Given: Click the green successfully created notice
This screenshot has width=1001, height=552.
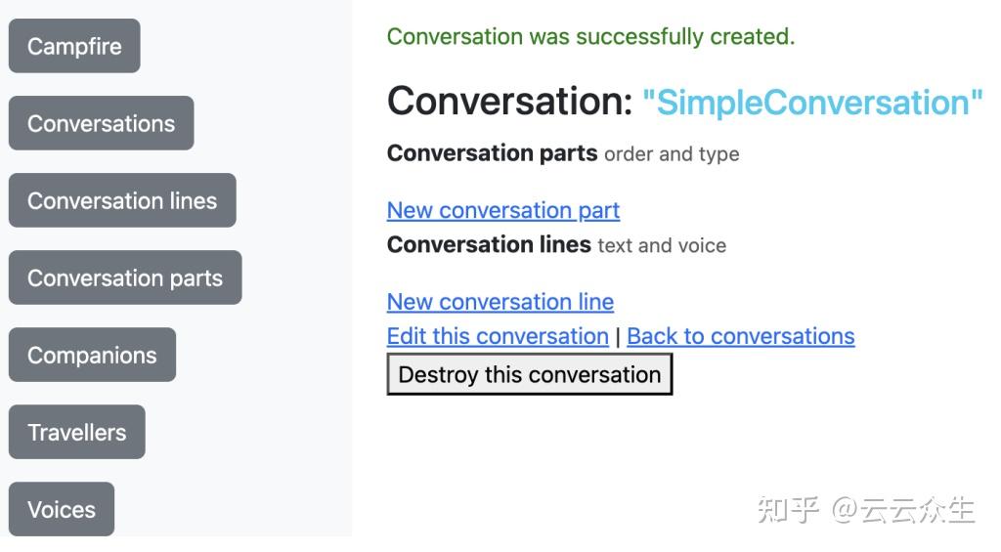Looking at the screenshot, I should (x=590, y=37).
